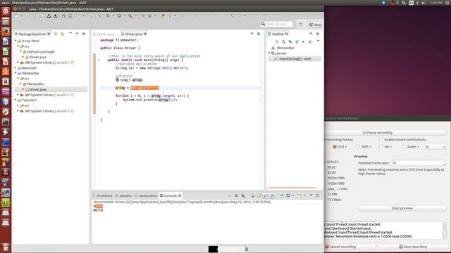The height and width of the screenshot is (253, 451).
Task: Click the Quick Access search field
Action: (277, 24)
